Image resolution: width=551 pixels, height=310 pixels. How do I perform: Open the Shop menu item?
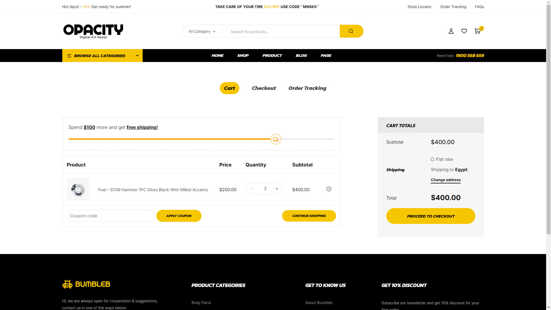[x=243, y=56]
